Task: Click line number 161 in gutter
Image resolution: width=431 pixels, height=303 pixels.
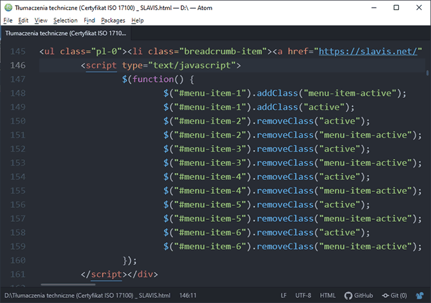Action: point(18,274)
